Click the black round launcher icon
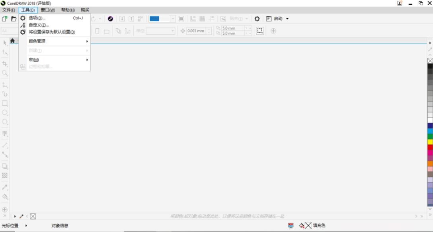 point(111,19)
